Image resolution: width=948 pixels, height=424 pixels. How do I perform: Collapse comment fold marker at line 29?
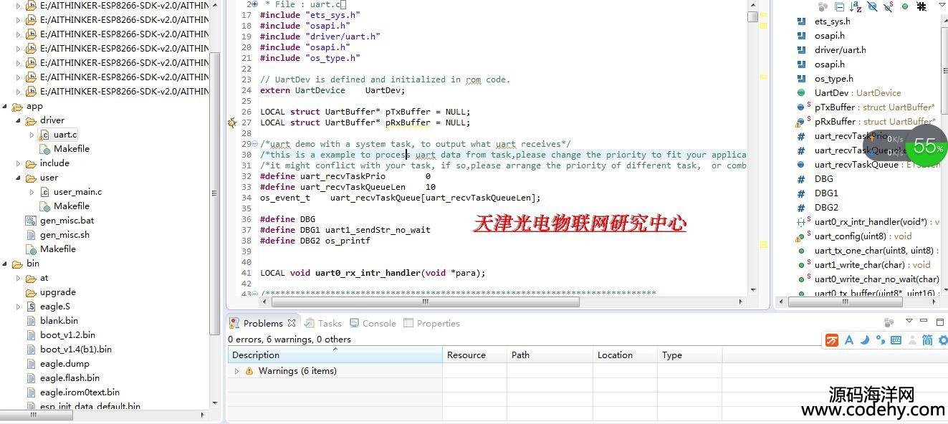pos(254,144)
